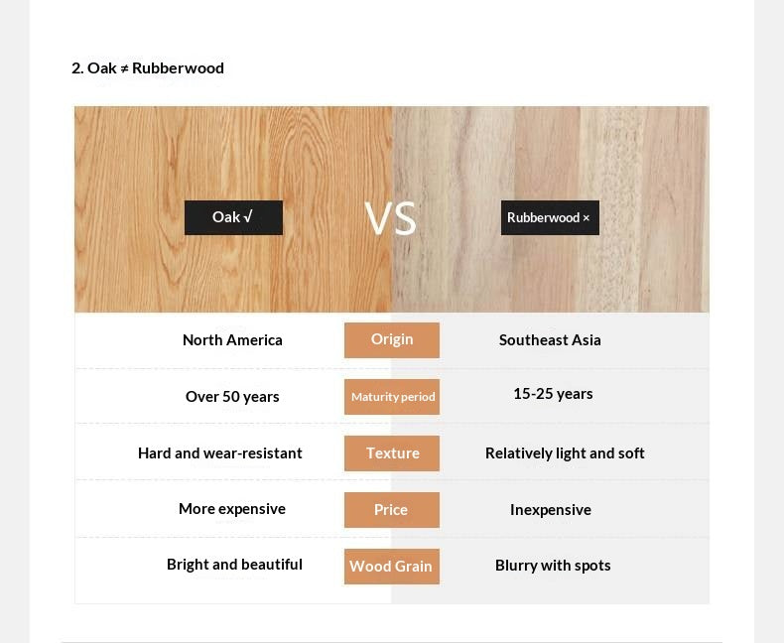The height and width of the screenshot is (643, 784).
Task: Select the orange Maturity period label
Action: click(392, 397)
